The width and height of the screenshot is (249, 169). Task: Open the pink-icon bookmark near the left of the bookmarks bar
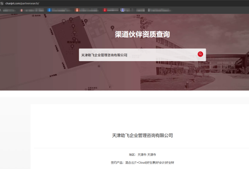point(32,10)
